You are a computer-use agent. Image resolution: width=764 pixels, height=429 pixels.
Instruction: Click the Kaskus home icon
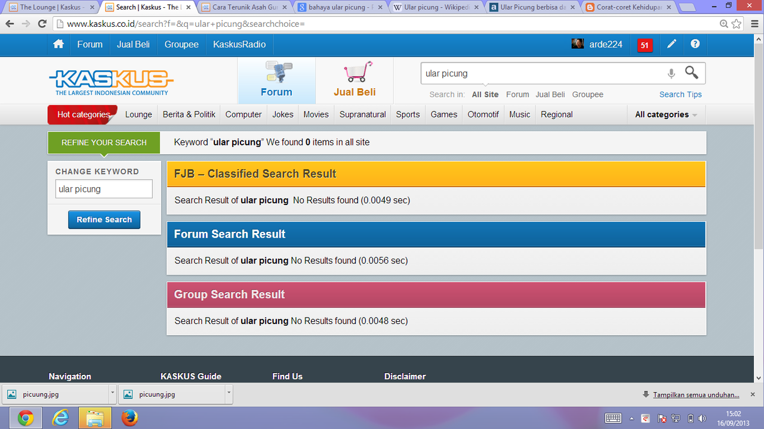tap(58, 44)
